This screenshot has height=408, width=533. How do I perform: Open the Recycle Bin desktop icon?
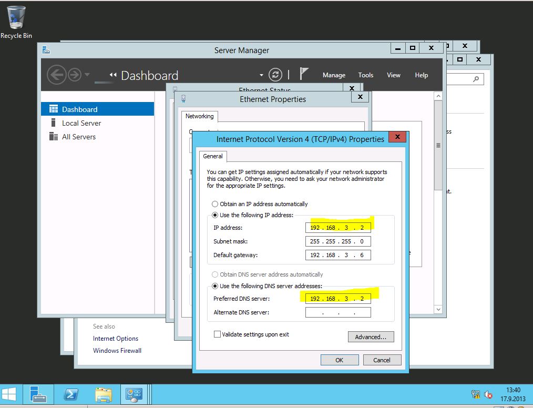click(16, 22)
